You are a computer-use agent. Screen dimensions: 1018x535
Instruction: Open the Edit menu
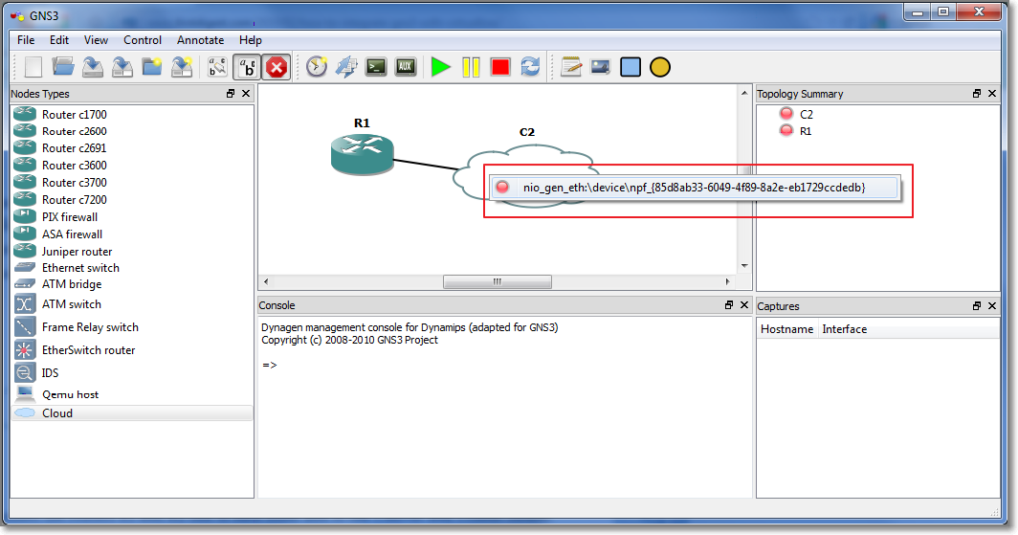point(59,40)
